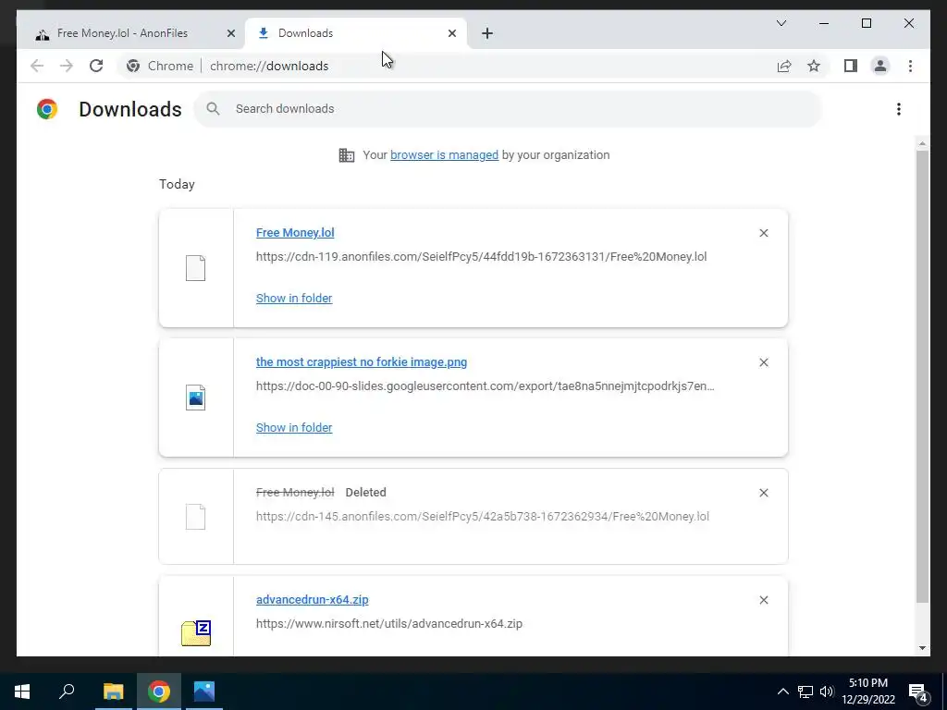Open Windows taskbar search
Viewport: 947px width, 710px height.
pyautogui.click(x=67, y=692)
